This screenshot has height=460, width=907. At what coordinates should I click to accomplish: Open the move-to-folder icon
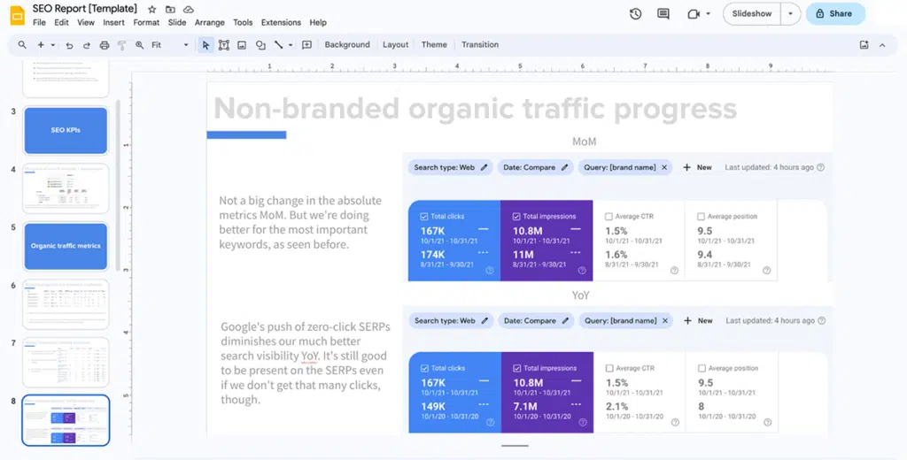pyautogui.click(x=170, y=9)
